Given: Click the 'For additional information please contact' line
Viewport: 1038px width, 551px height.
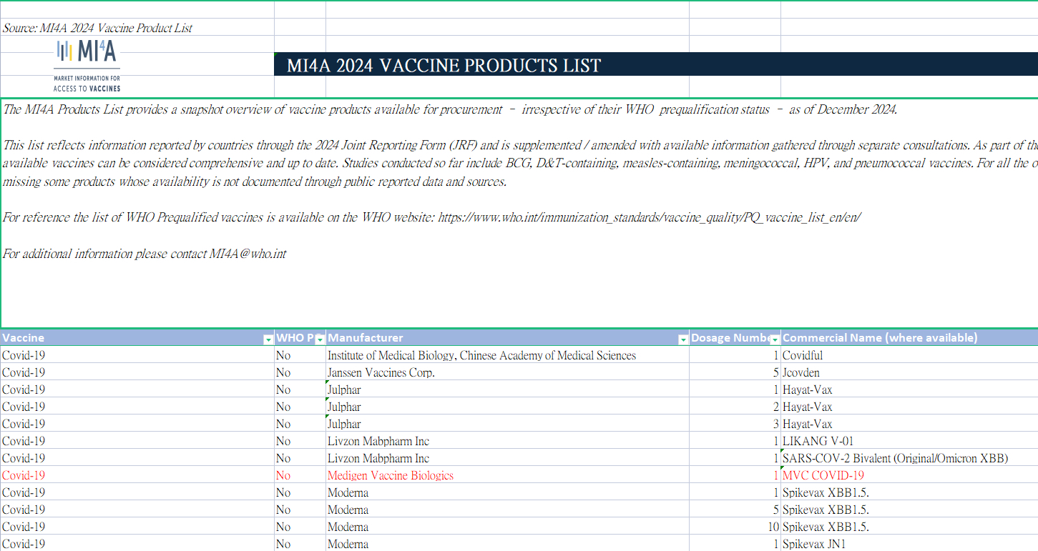Looking at the screenshot, I should click(145, 254).
